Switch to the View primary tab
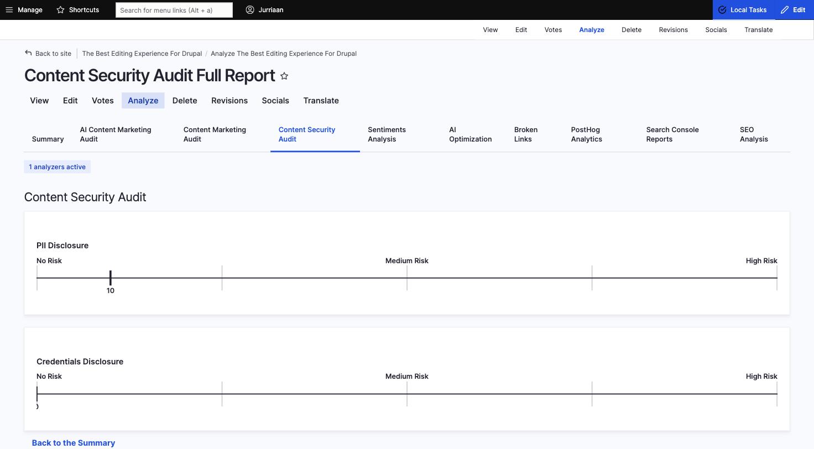 [39, 101]
